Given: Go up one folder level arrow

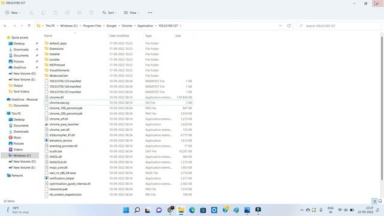Looking at the screenshot, I should (29, 26).
